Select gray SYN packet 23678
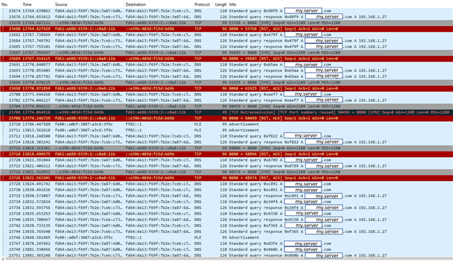Screen dimensions: 453x262 [x=226, y=23]
